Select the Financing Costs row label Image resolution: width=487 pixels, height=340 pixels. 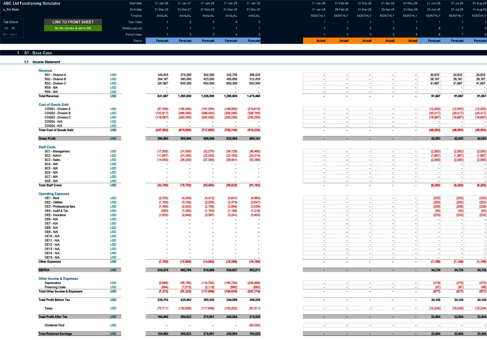(55, 287)
